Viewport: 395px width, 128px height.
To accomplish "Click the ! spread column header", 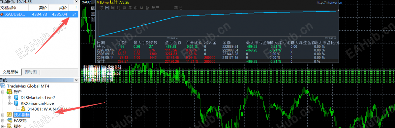I will pyautogui.click(x=74, y=8).
